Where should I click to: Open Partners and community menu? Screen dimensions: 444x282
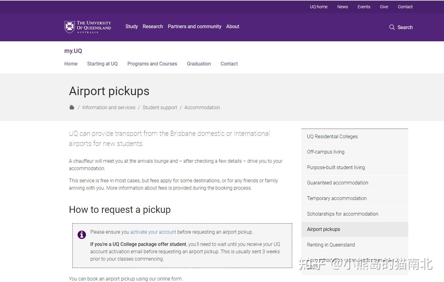click(194, 27)
